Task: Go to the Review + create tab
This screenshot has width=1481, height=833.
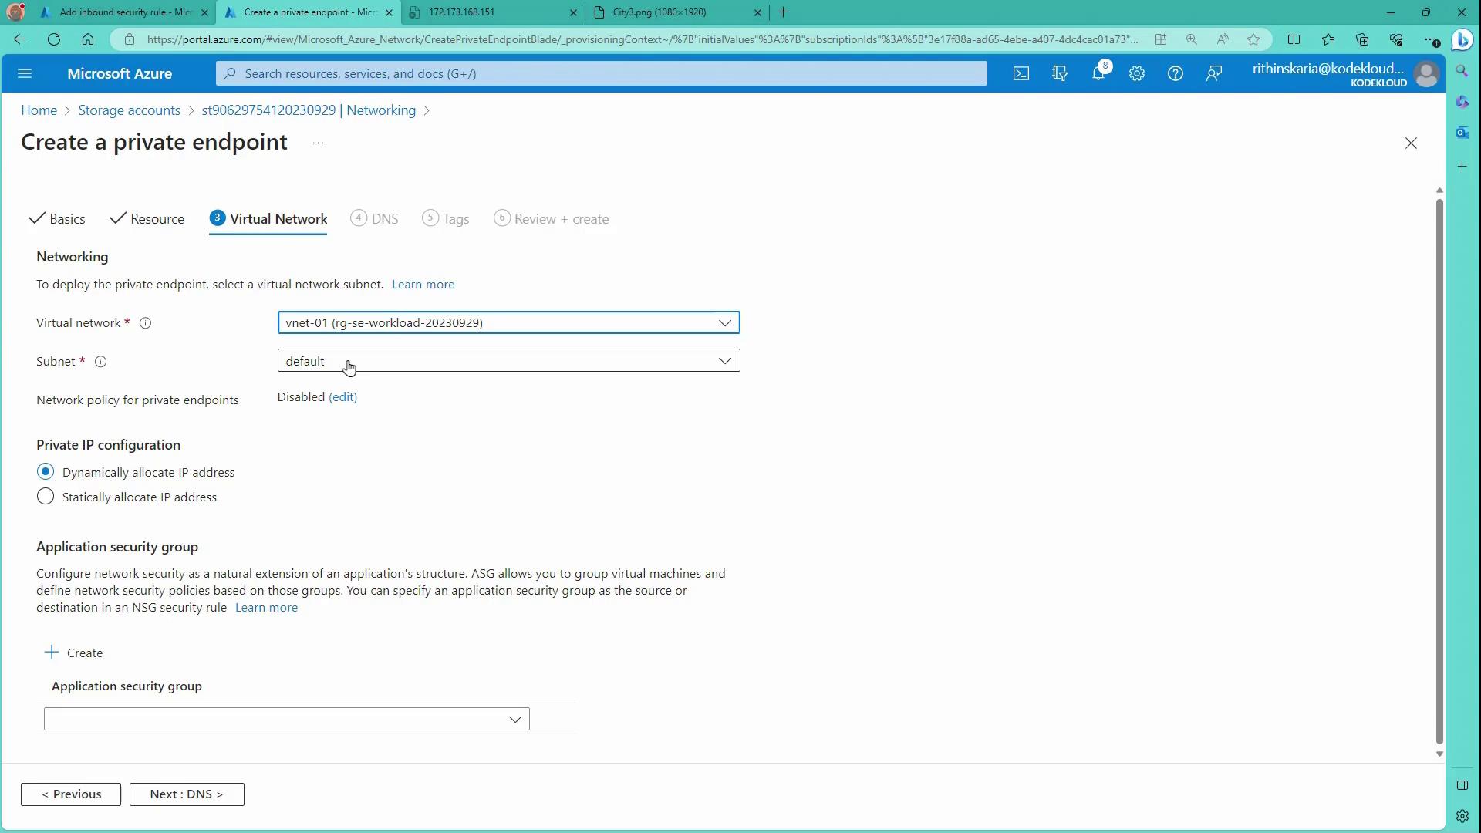Action: pos(552,219)
